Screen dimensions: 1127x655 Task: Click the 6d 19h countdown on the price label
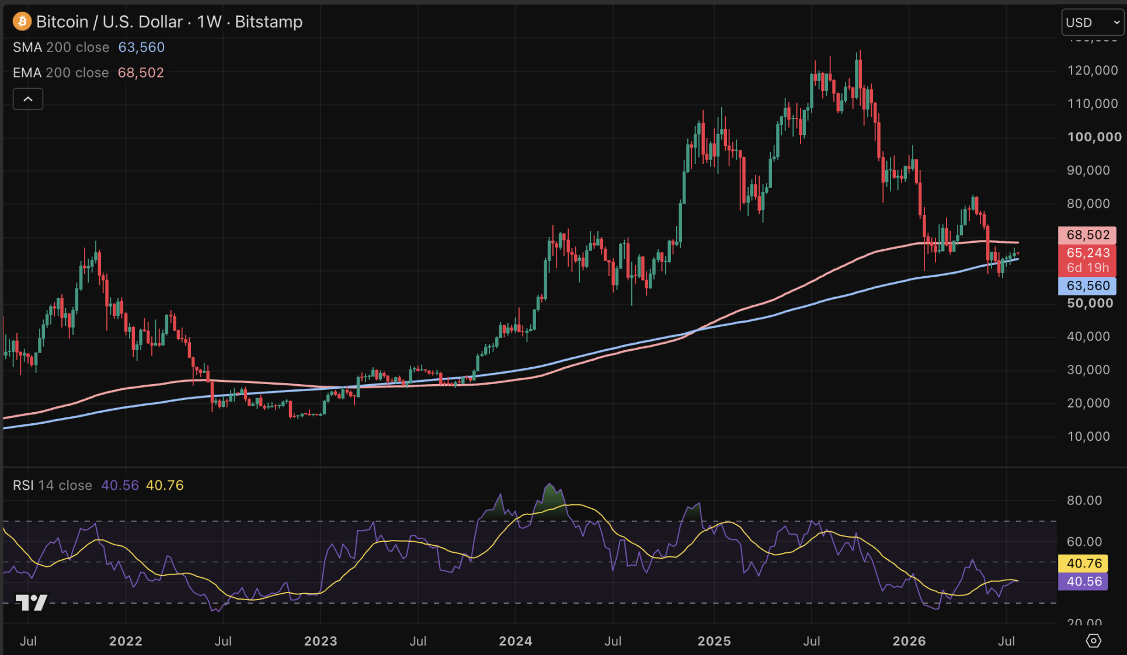tap(1087, 268)
